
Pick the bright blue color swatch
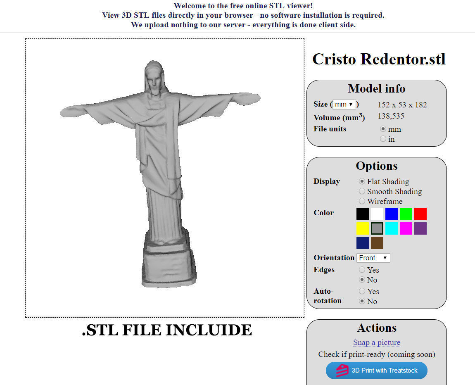pyautogui.click(x=392, y=214)
